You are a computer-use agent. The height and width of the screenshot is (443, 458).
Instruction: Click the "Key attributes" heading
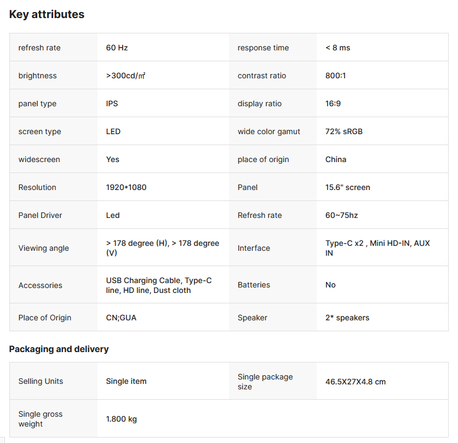(47, 15)
